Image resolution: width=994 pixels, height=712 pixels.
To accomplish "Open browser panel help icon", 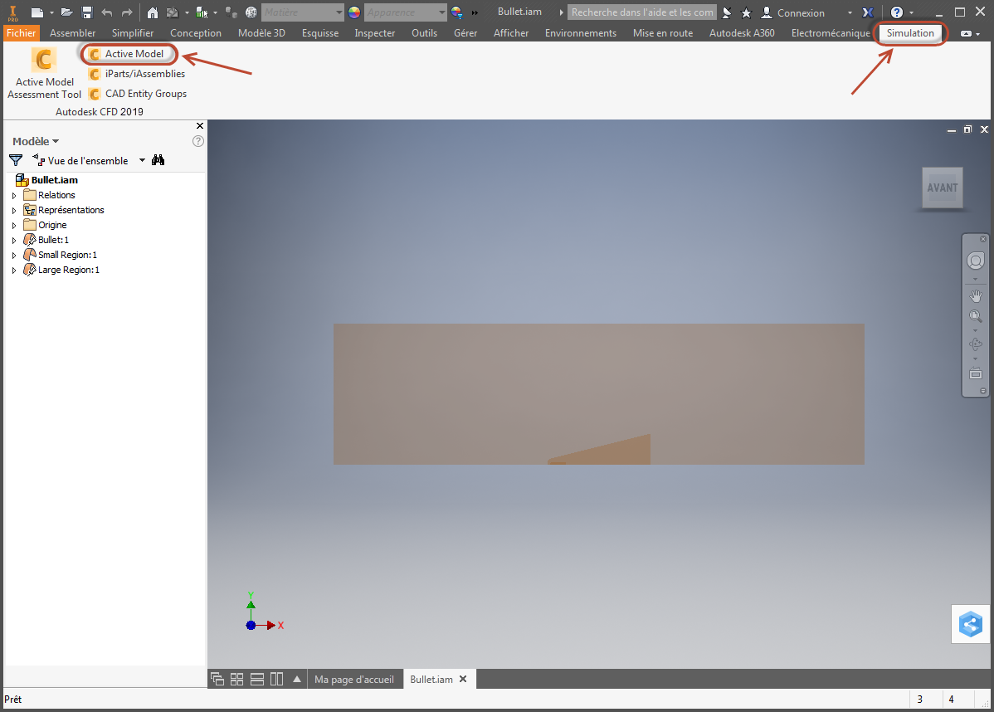I will (197, 141).
